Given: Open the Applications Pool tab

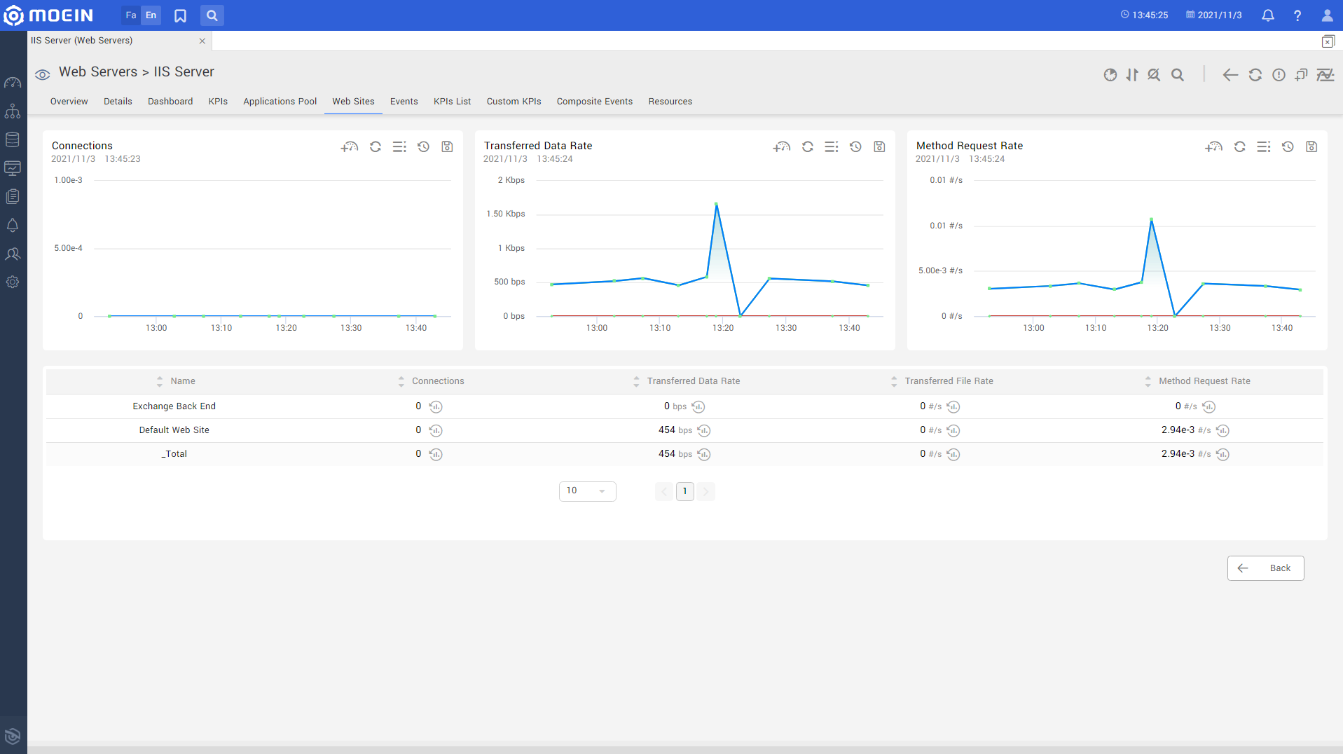Looking at the screenshot, I should tap(280, 102).
